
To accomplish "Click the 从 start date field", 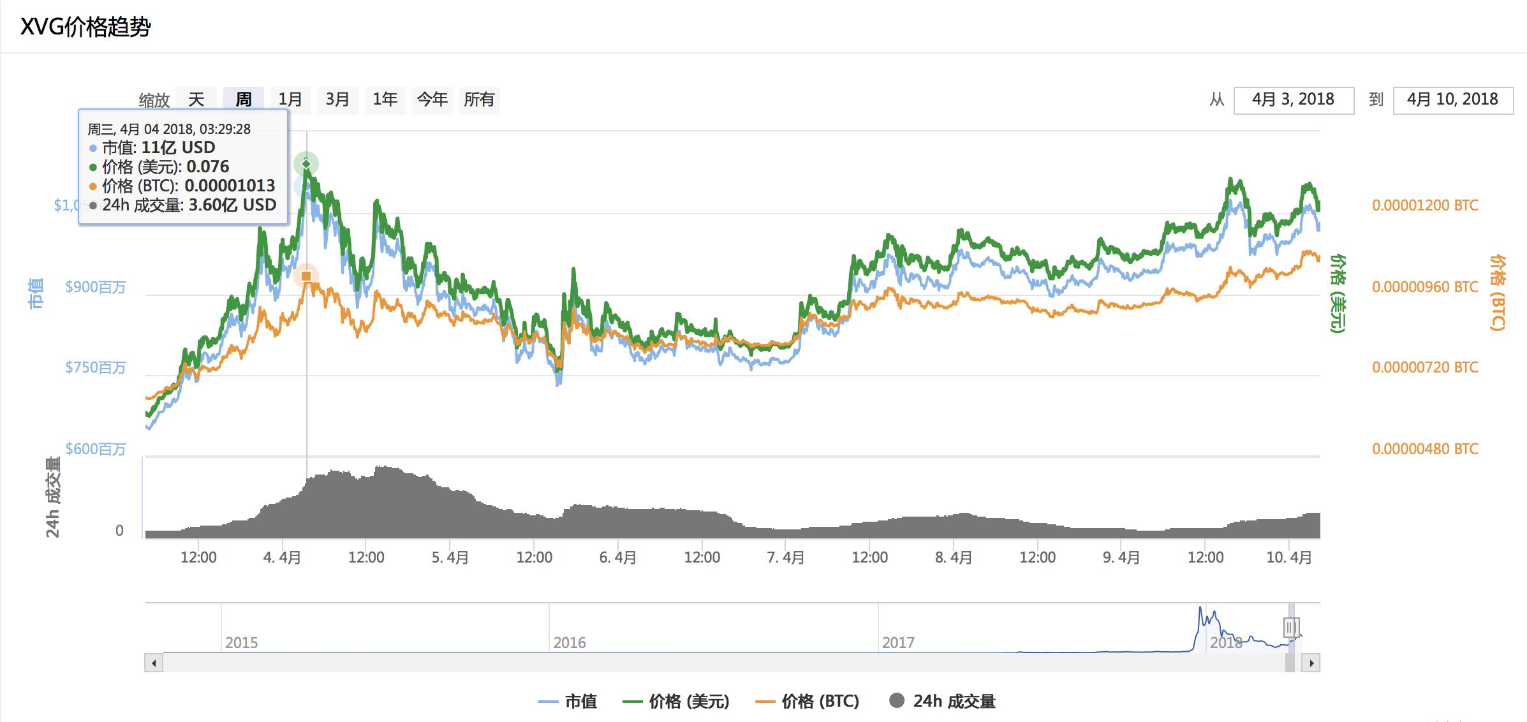I will tap(1293, 100).
